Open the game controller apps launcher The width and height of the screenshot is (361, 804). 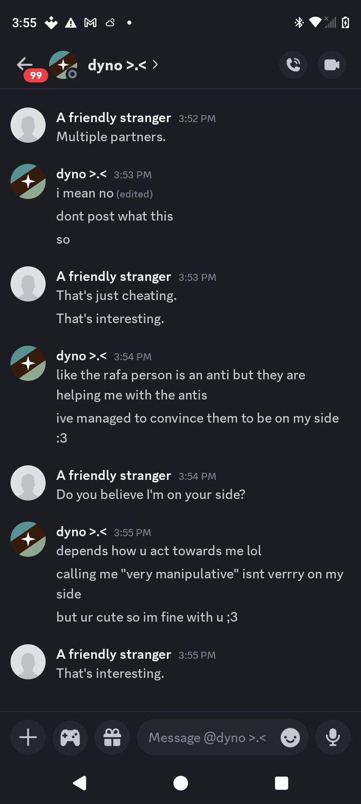click(70, 737)
